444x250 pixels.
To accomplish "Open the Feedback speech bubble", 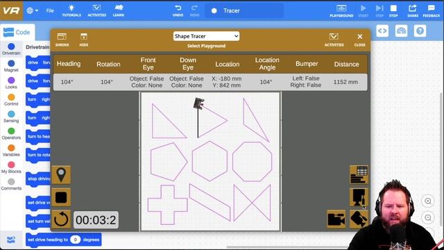I will (x=432, y=11).
